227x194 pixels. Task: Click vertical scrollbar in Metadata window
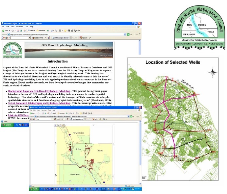(x=140, y=153)
